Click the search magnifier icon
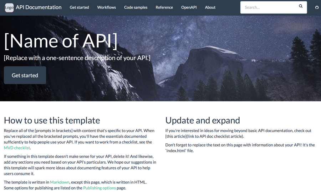The image size is (321, 192). pos(301,6)
